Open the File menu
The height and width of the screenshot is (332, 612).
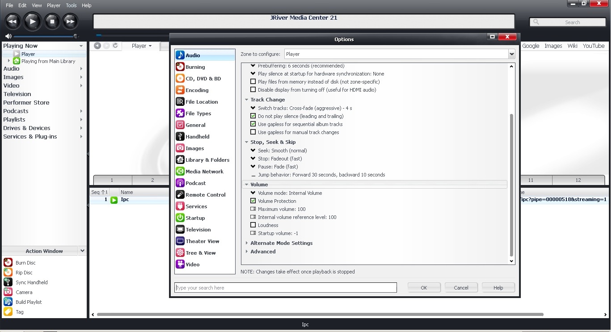(x=9, y=5)
